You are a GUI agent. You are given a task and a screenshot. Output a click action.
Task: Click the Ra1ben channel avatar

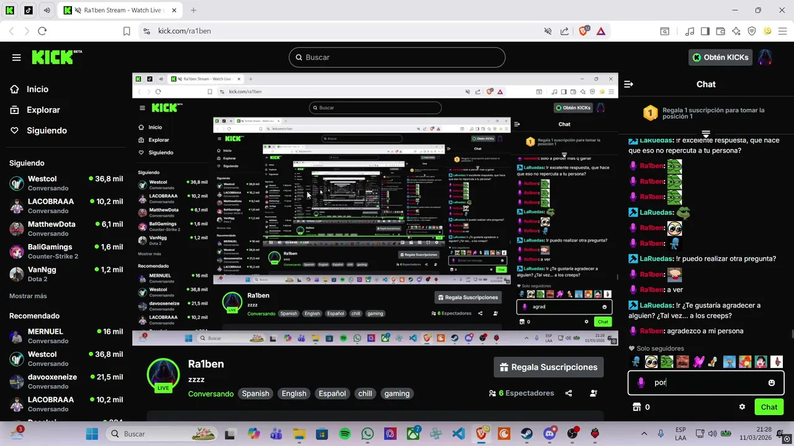[163, 375]
